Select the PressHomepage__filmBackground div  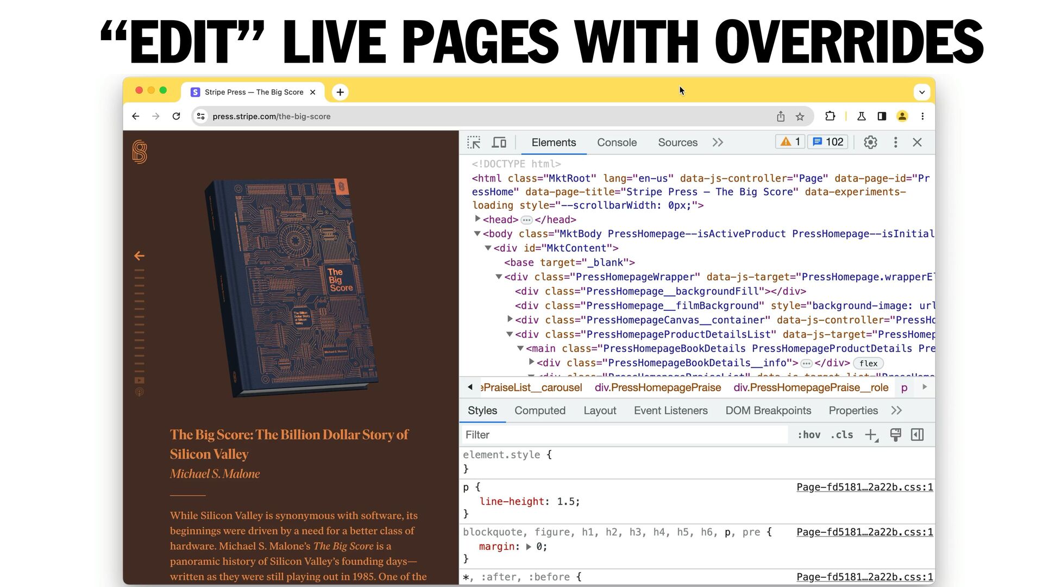click(x=725, y=306)
